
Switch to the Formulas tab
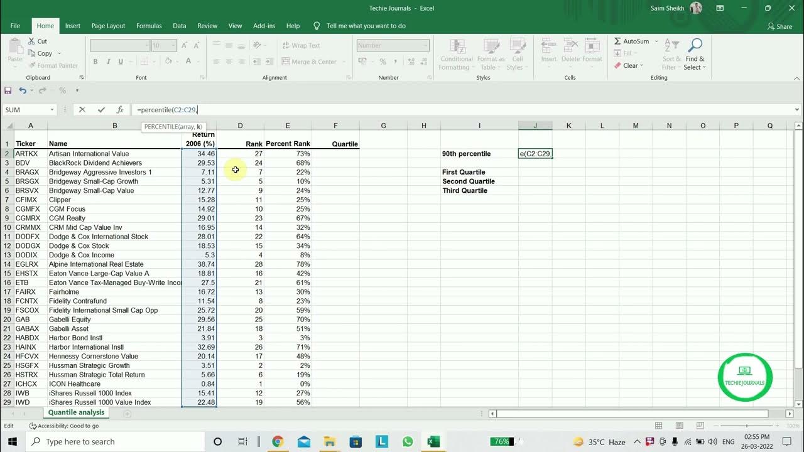coord(149,26)
